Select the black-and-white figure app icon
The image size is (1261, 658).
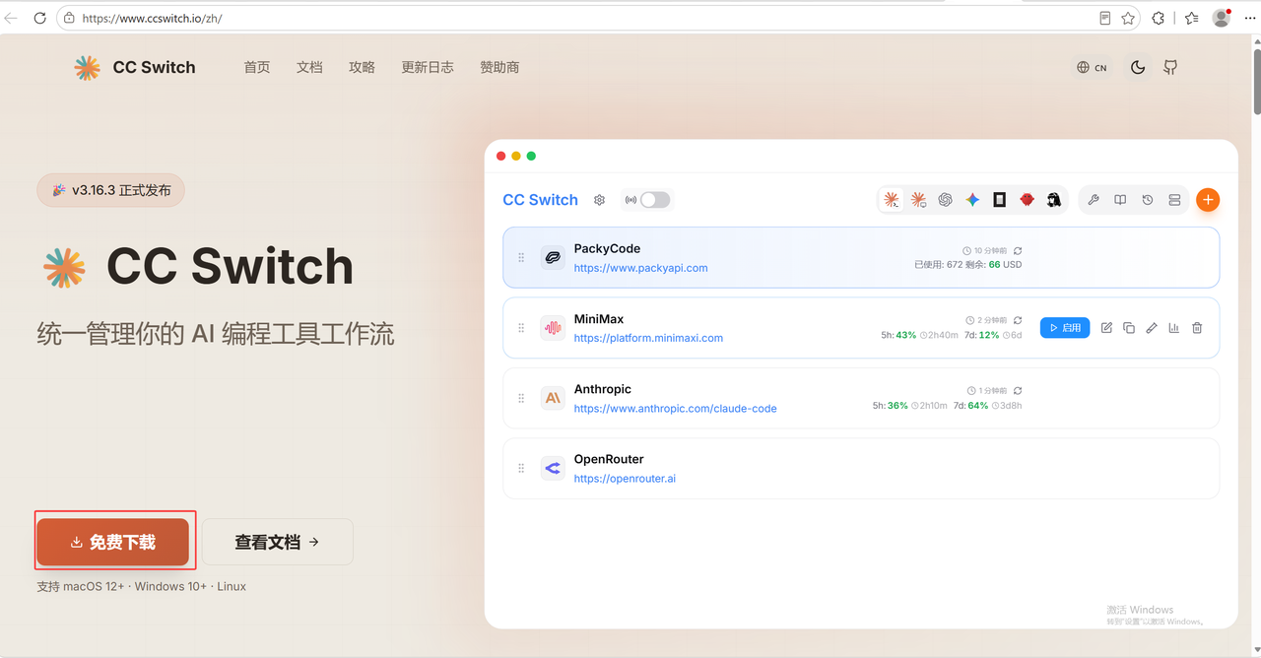point(1054,200)
